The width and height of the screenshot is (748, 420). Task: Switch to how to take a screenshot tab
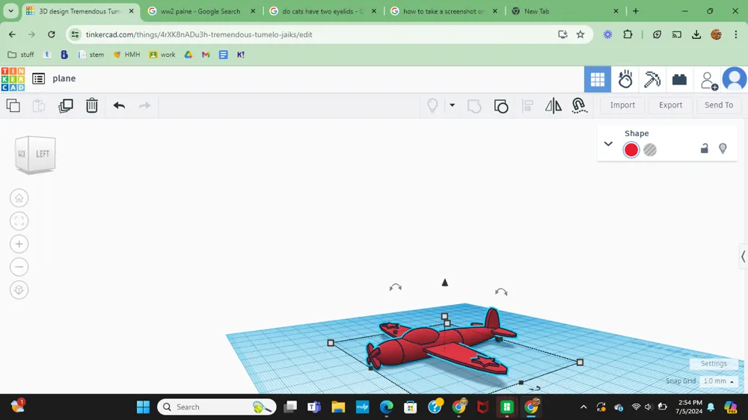[444, 11]
